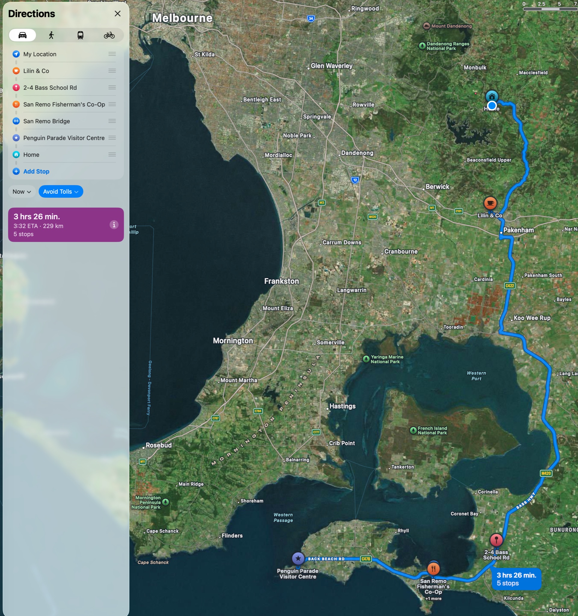Click Penguin Parade Visitor Centre star pin
Image resolution: width=578 pixels, height=616 pixels.
[x=298, y=558]
